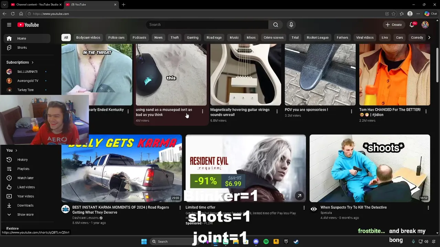This screenshot has width=440, height=247.
Task: Open Asmongold TV subscription channel
Action: click(x=27, y=81)
